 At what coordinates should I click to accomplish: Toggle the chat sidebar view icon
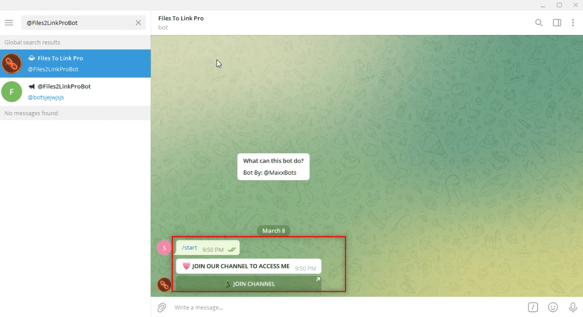pyautogui.click(x=557, y=22)
